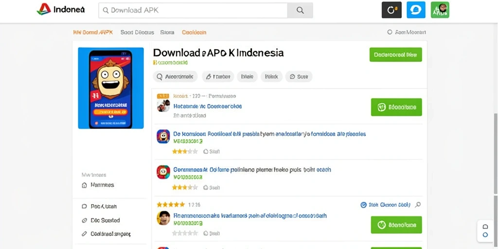This screenshot has height=249, width=498.
Task: Click the orange badge above Hetaande row
Action: point(163,96)
